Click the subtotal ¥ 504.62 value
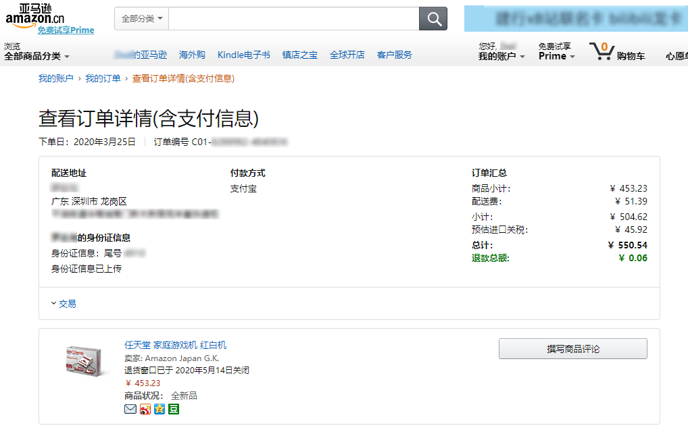This screenshot has height=432, width=688. (629, 217)
